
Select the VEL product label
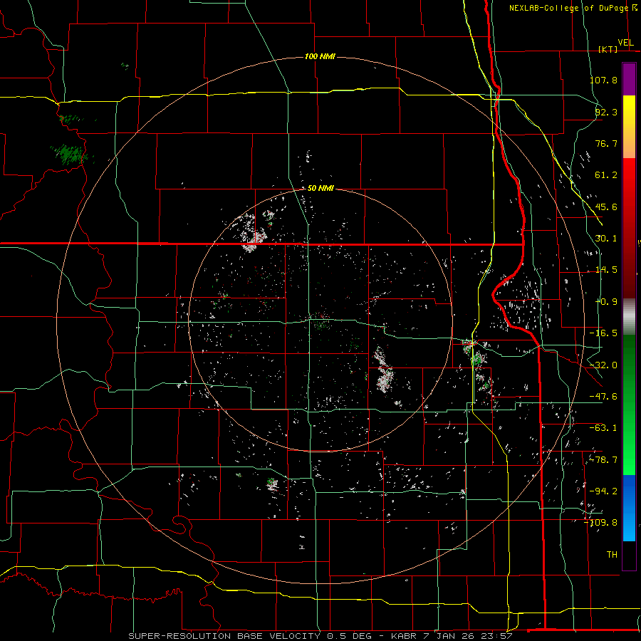(625, 43)
